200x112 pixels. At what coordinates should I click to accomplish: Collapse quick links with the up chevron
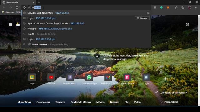click(172, 67)
